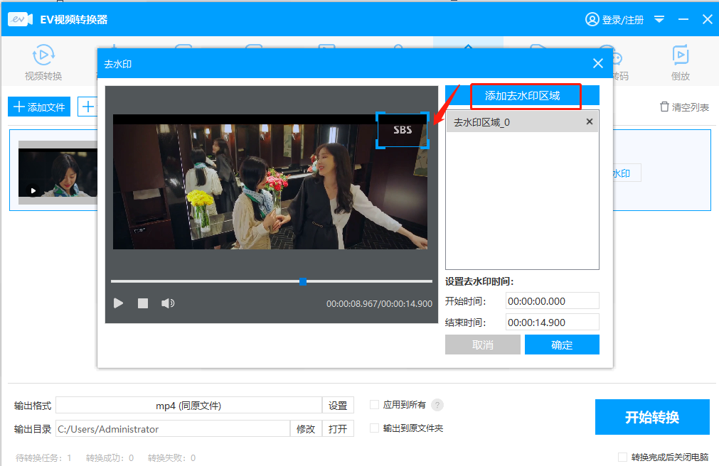Click the 开始时间 start time input field
Screen dimensions: 719x466
(552, 300)
